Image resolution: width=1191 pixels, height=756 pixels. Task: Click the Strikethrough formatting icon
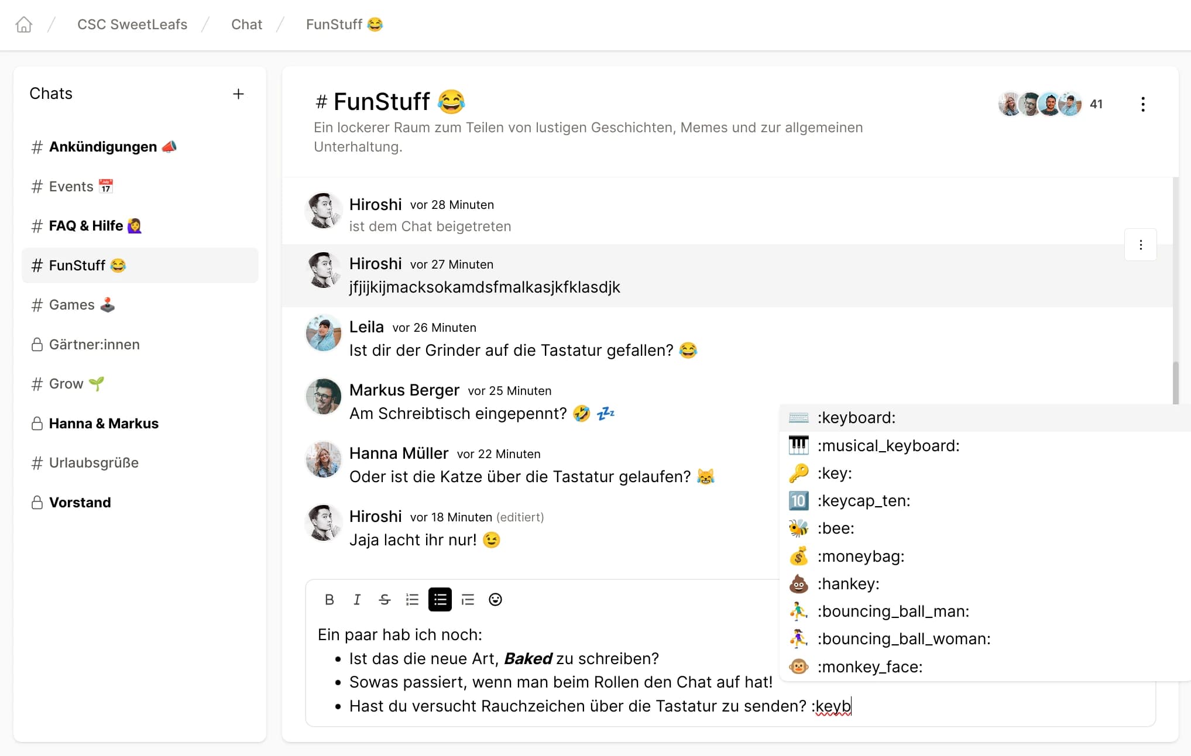385,600
